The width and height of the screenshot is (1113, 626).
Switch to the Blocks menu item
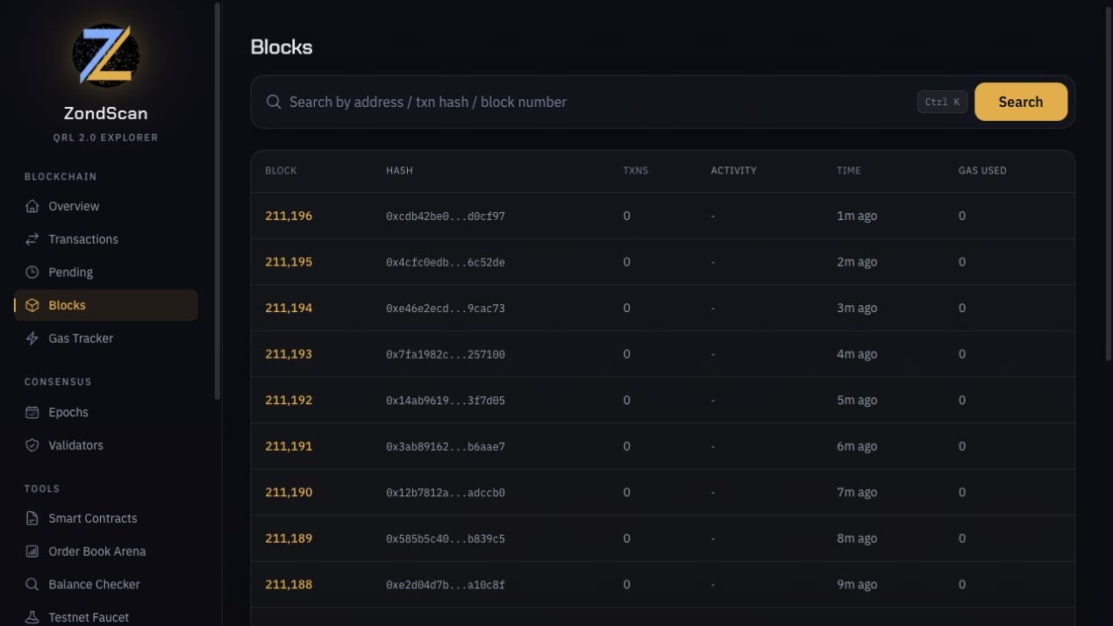[106, 305]
